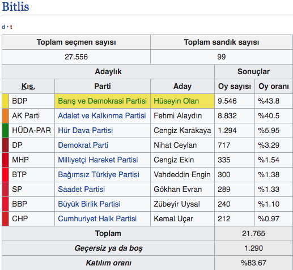Click the 'Geçersiz ya da boş' label
The image size is (293, 270).
point(108,248)
